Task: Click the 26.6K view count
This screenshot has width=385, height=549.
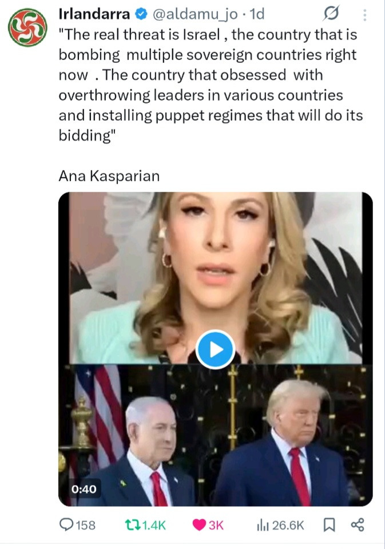Action: coord(287,525)
